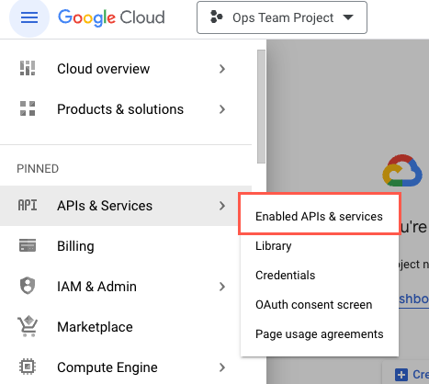Click the Google Cloud logo
Viewport: 429px width, 384px height.
tap(111, 17)
